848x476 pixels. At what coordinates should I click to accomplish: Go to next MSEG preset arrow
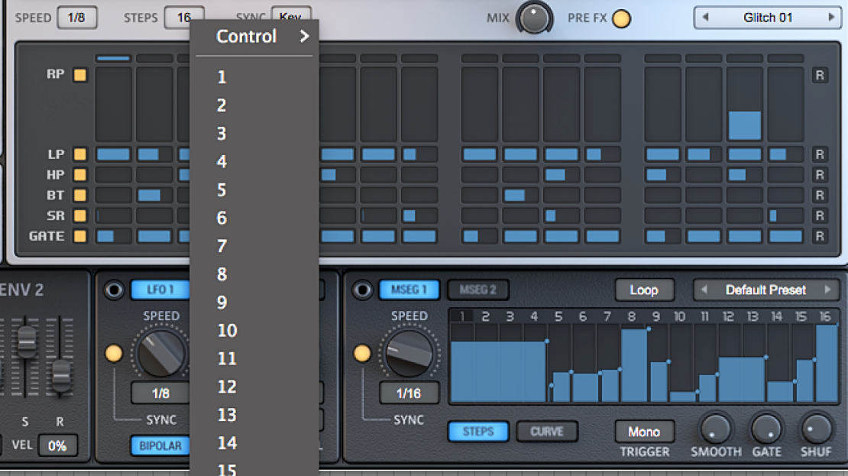[x=828, y=290]
